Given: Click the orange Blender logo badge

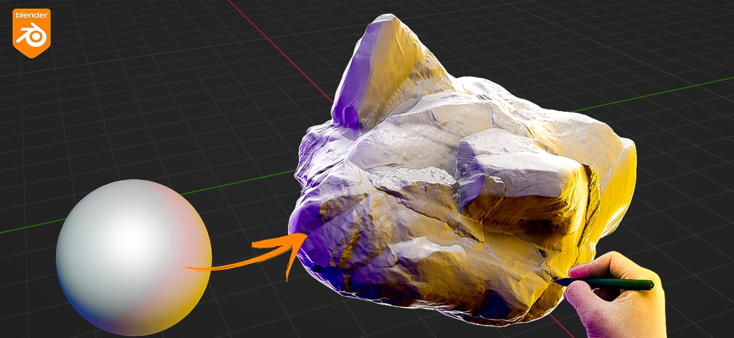Looking at the screenshot, I should coord(31,33).
